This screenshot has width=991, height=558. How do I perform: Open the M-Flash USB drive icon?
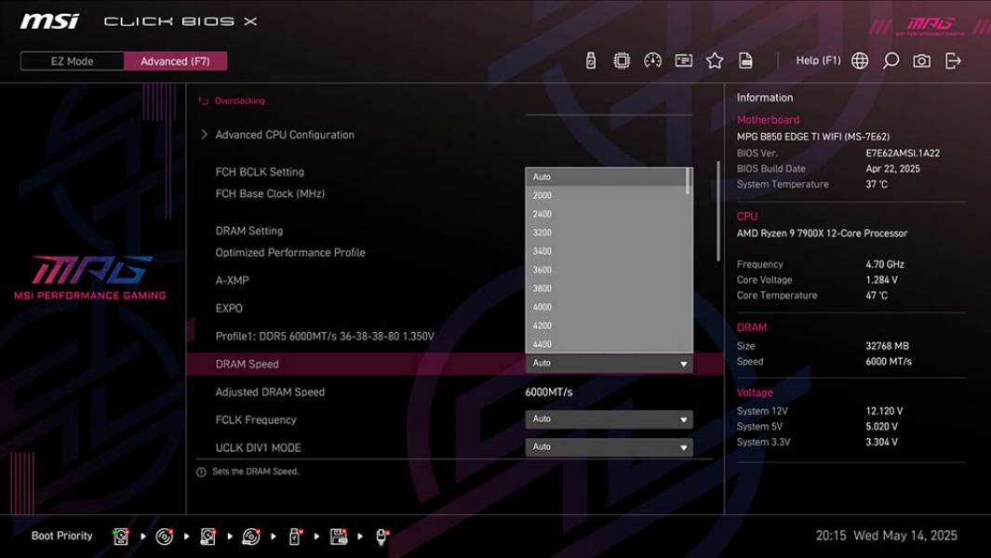point(590,60)
